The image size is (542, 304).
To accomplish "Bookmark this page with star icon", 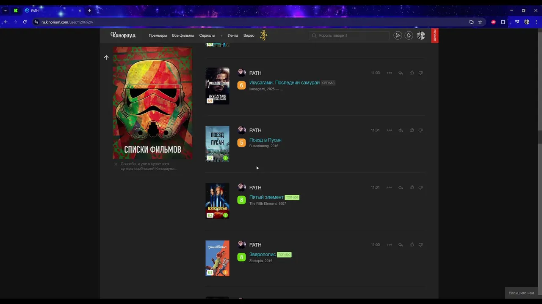I will [480, 22].
